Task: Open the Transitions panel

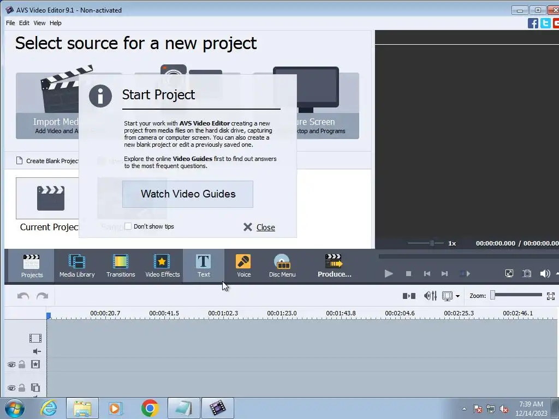Action: (121, 266)
